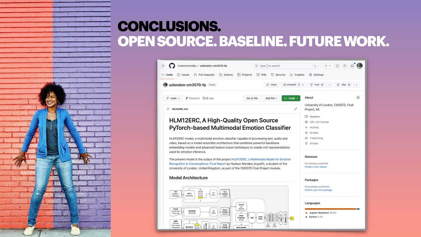Click Create a new release link
The width and height of the screenshot is (421, 237).
[316, 167]
